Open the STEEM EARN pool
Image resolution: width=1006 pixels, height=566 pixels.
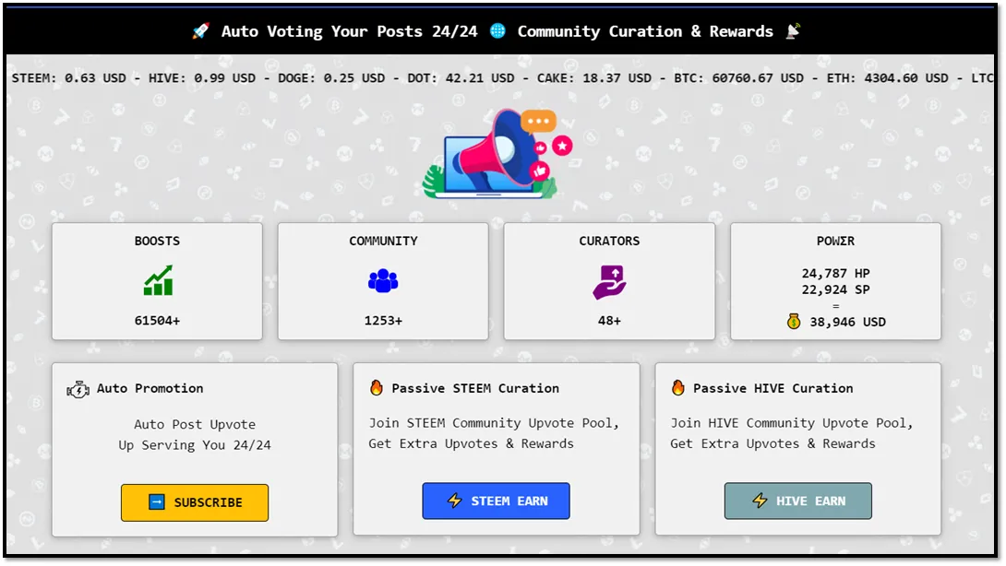(496, 501)
